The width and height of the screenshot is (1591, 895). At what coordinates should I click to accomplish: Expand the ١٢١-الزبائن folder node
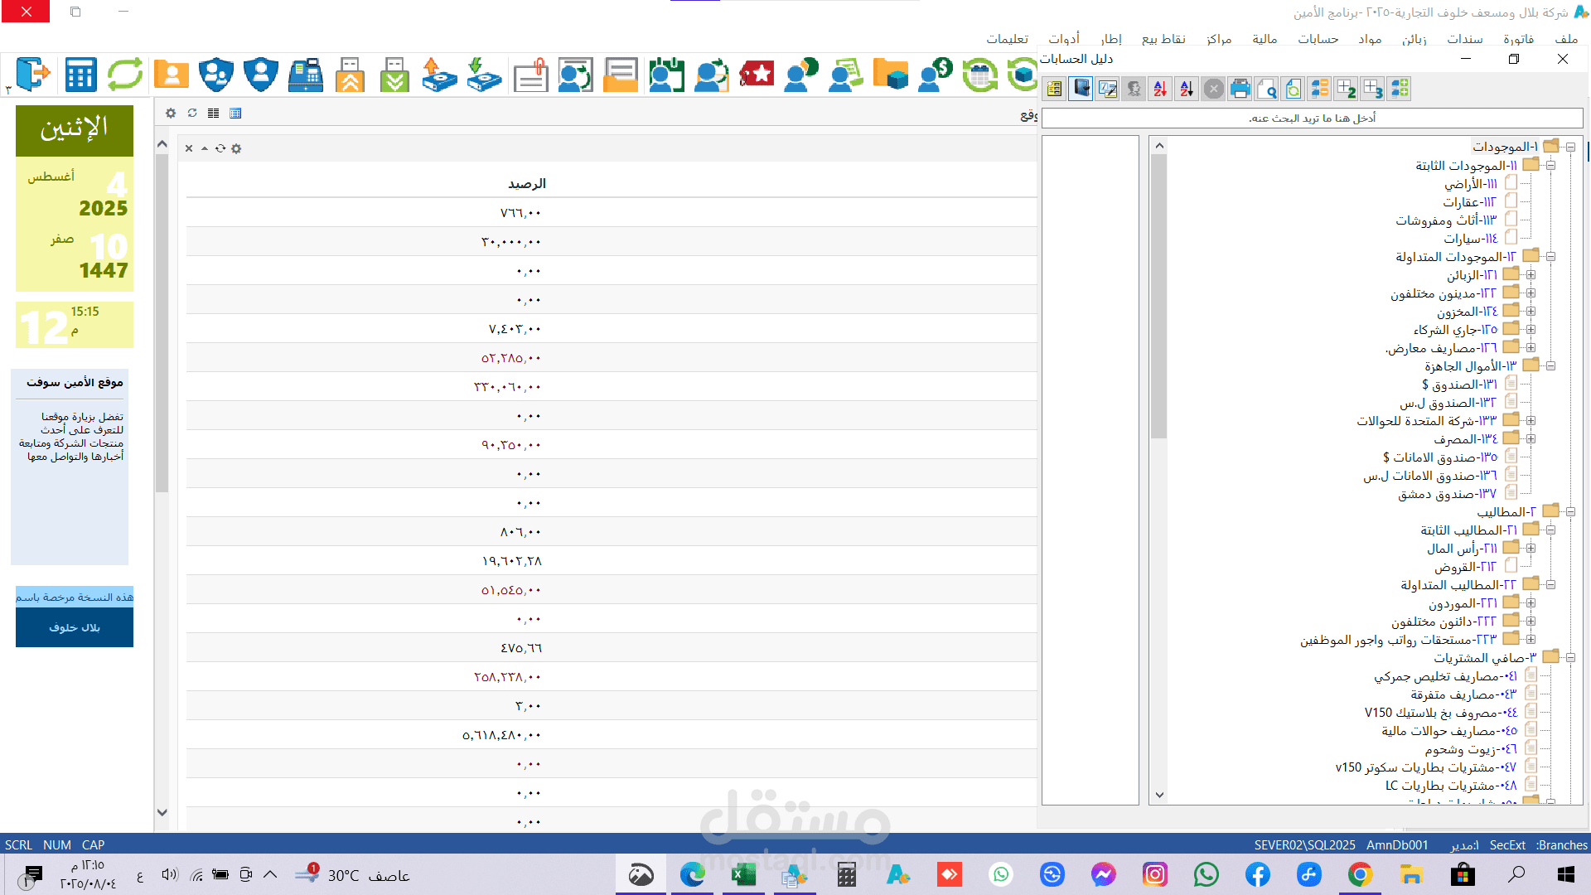[x=1531, y=274]
